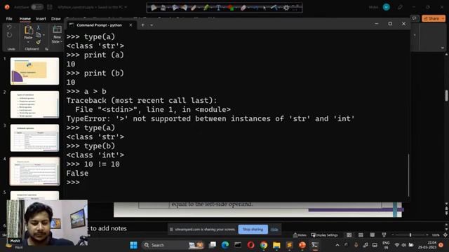The width and height of the screenshot is (449, 252).
Task: Click the taskbar Search box
Action: (x=173, y=245)
